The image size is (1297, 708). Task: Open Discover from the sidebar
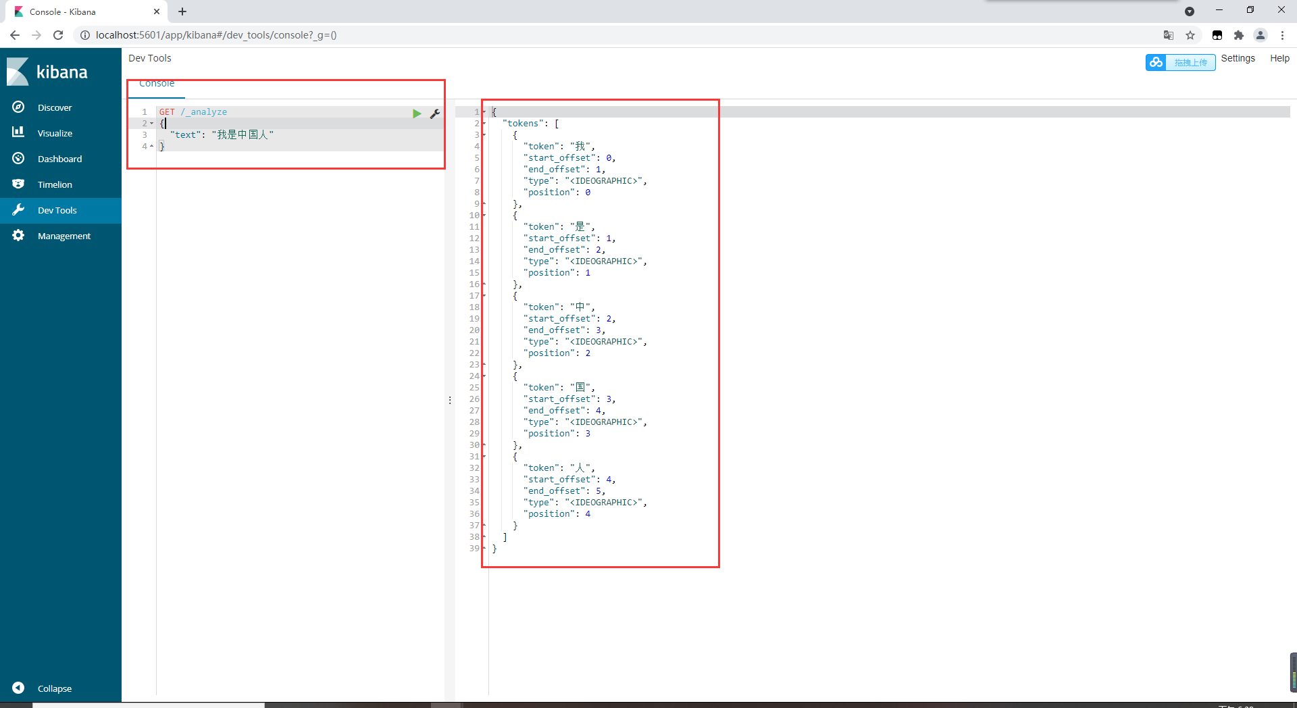pyautogui.click(x=61, y=107)
